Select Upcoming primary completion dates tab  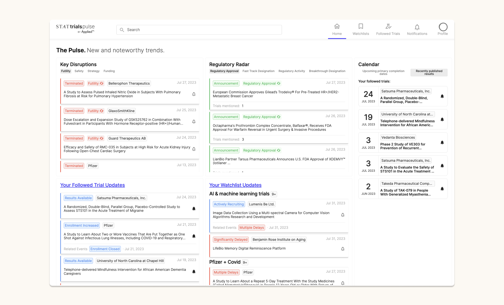[x=383, y=72]
